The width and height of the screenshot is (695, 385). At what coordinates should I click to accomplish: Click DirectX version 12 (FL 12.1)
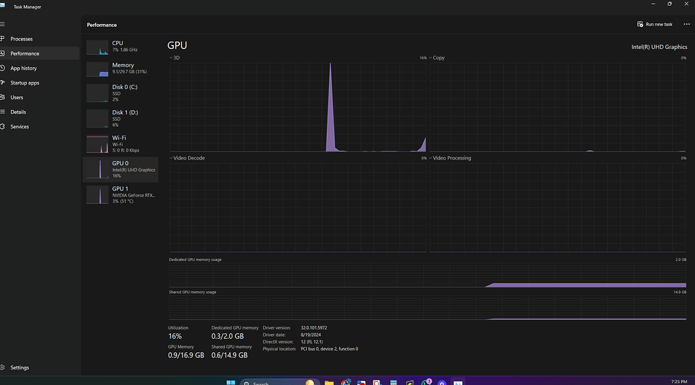[312, 342]
